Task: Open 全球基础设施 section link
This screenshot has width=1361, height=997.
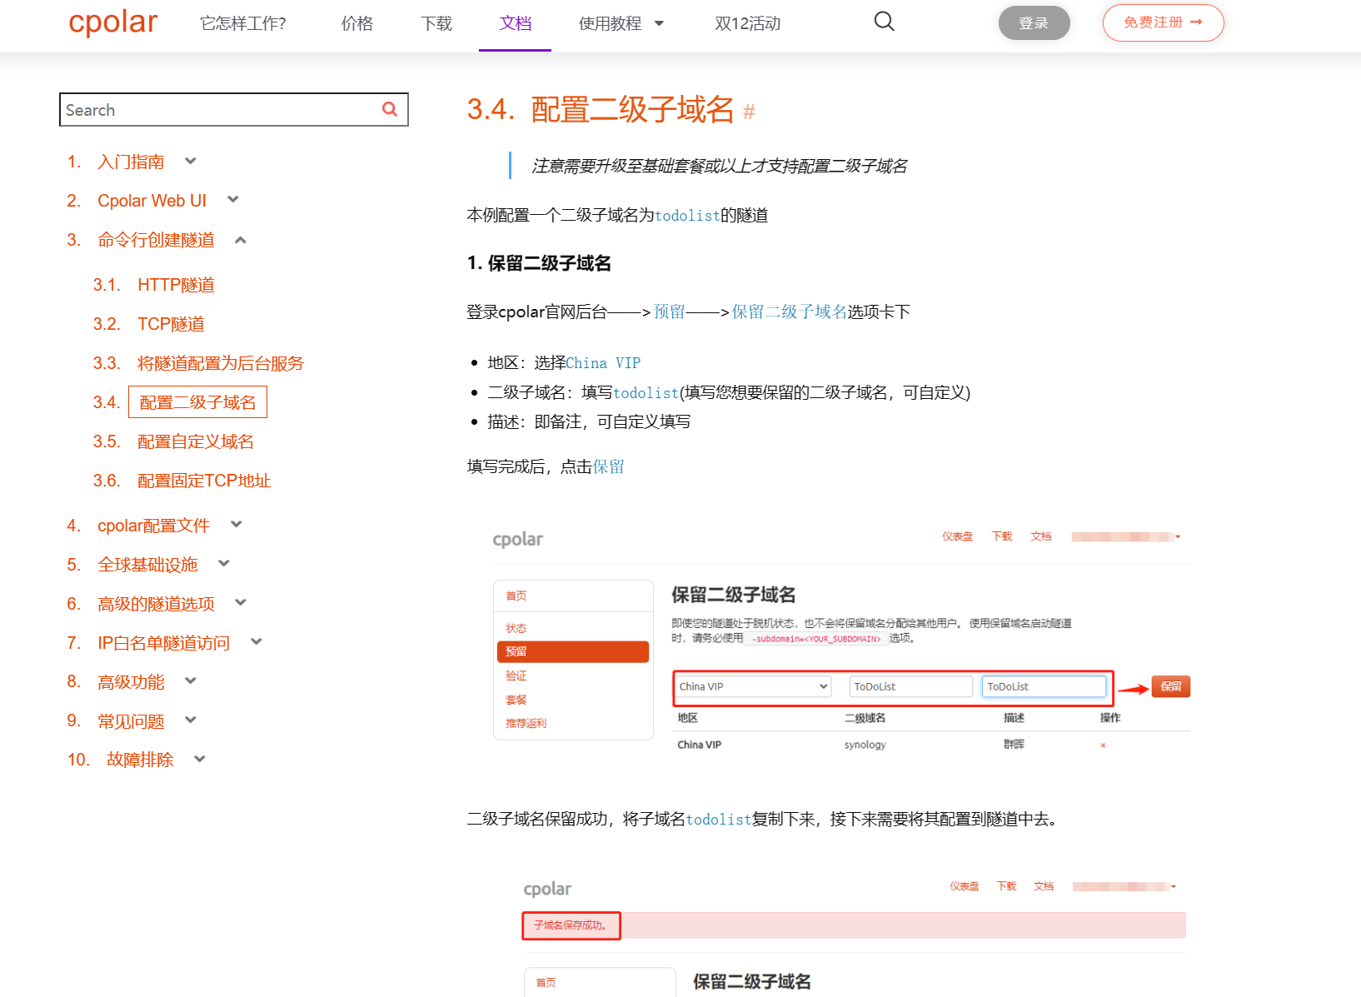Action: [147, 565]
